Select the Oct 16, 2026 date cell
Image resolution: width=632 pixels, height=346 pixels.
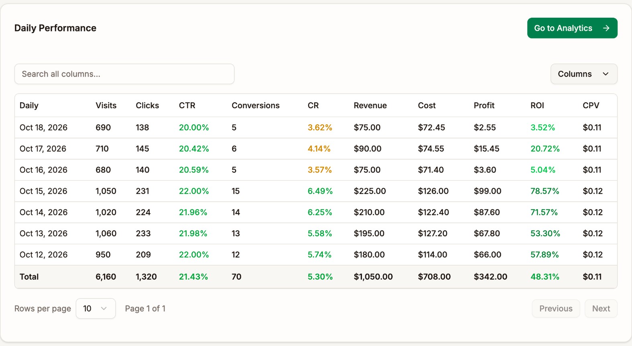tap(43, 170)
